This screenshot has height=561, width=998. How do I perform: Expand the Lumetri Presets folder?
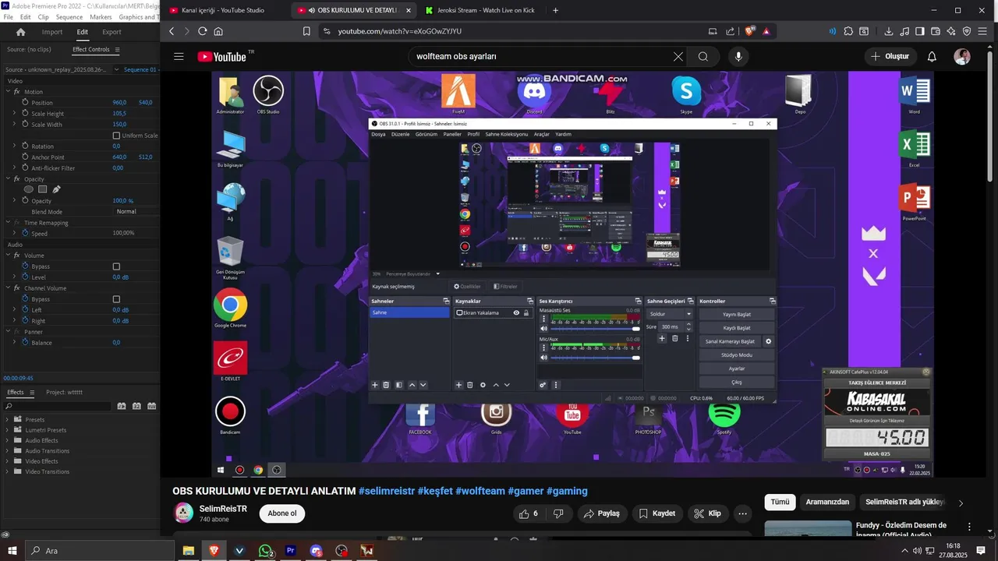click(8, 430)
